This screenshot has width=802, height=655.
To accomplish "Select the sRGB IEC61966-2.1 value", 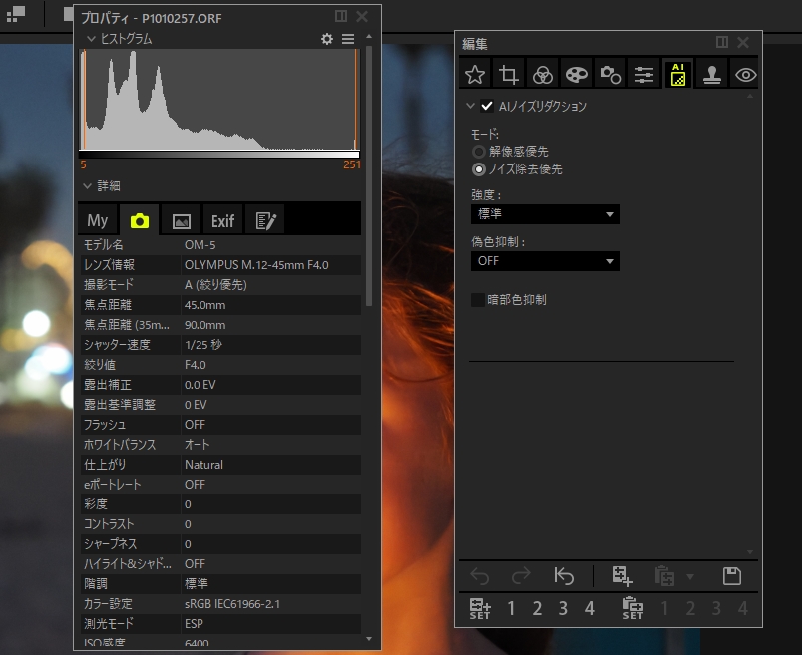I will point(232,604).
